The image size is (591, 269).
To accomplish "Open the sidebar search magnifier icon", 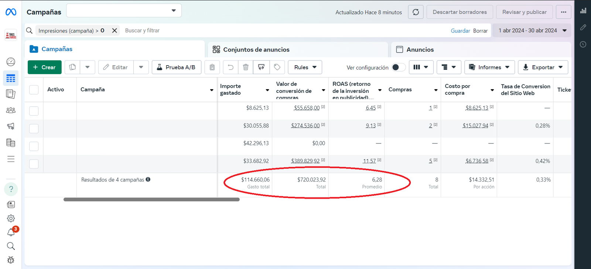I will tap(11, 246).
